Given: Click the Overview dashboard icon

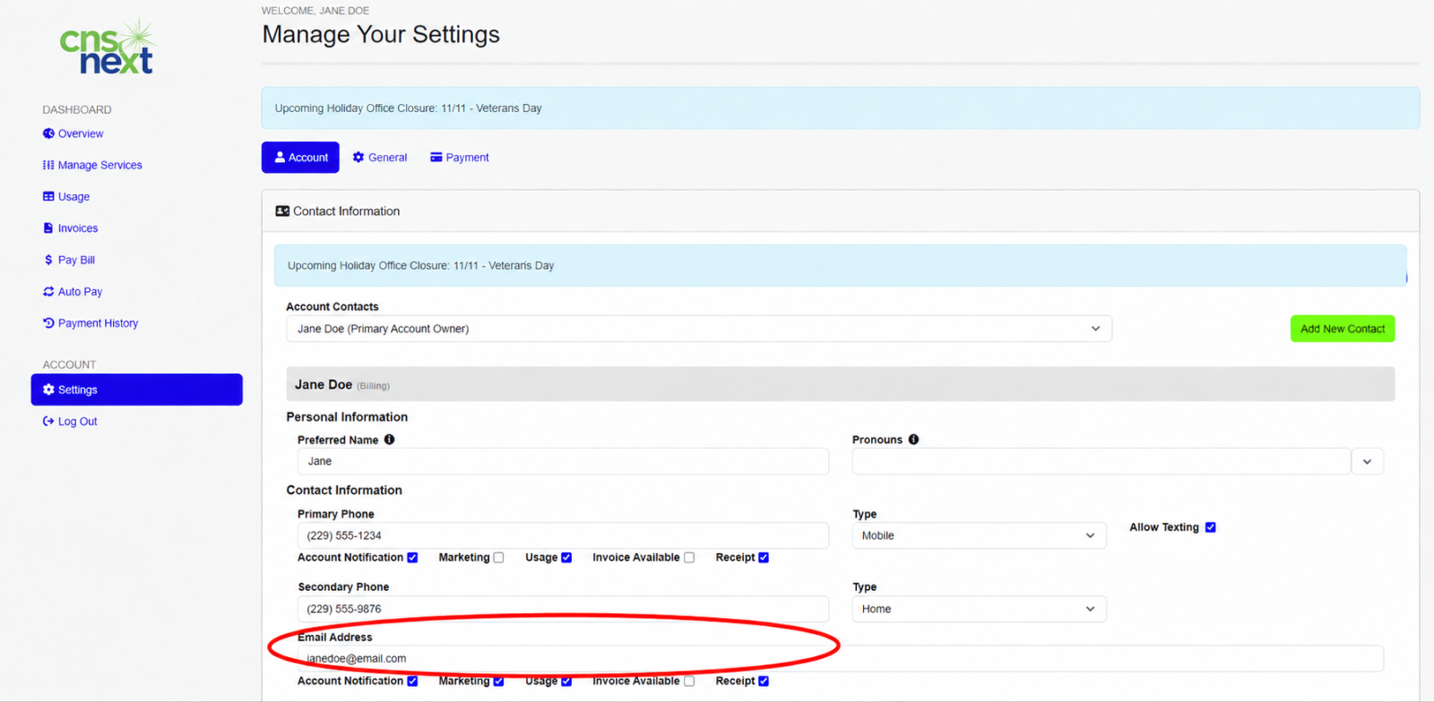Looking at the screenshot, I should pyautogui.click(x=48, y=133).
